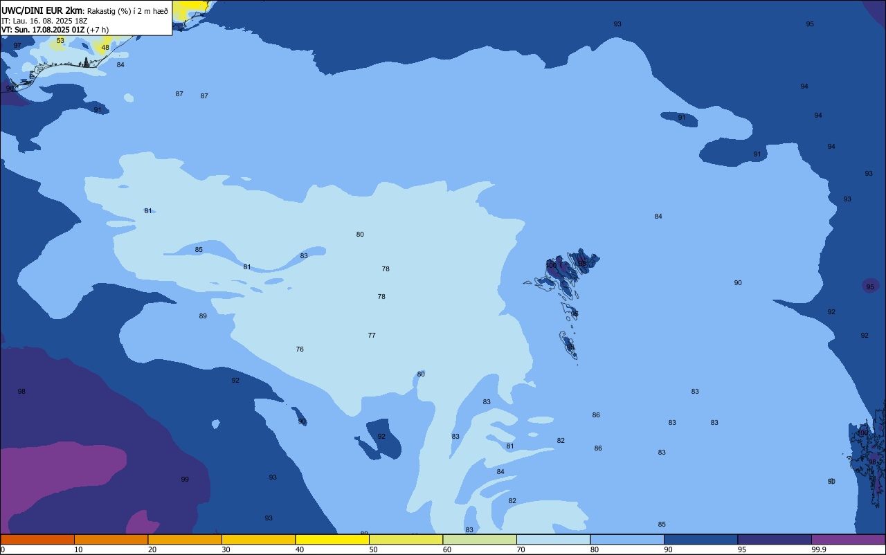Select the map value 97
The width and height of the screenshot is (886, 555).
coord(17,46)
